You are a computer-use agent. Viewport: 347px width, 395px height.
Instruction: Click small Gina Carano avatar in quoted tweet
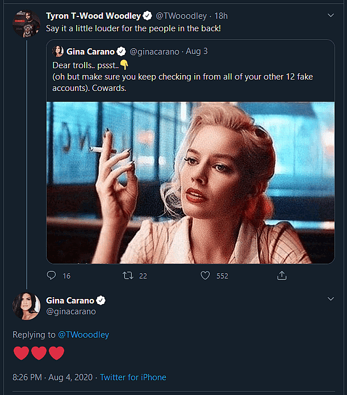coord(58,52)
